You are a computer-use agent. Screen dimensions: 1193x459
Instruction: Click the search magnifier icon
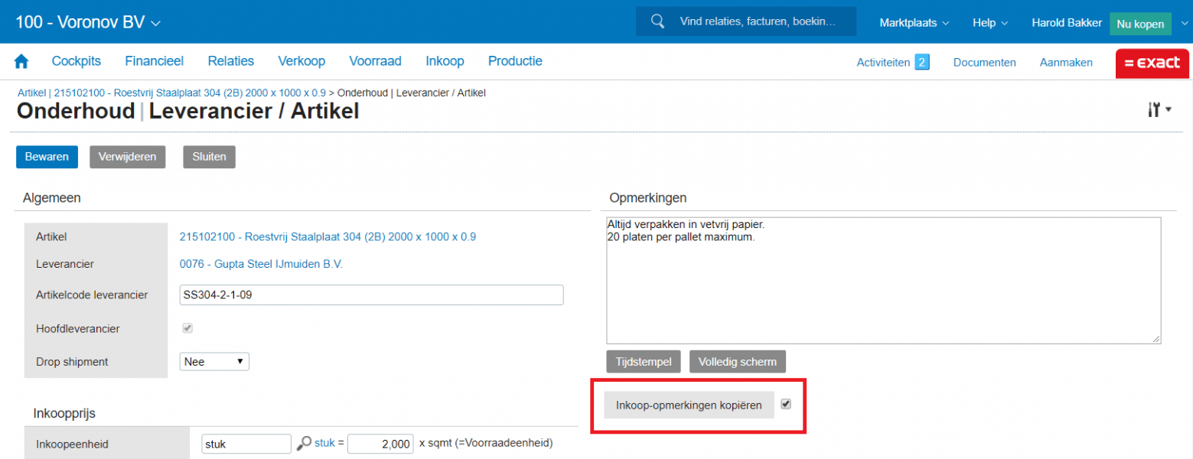657,22
